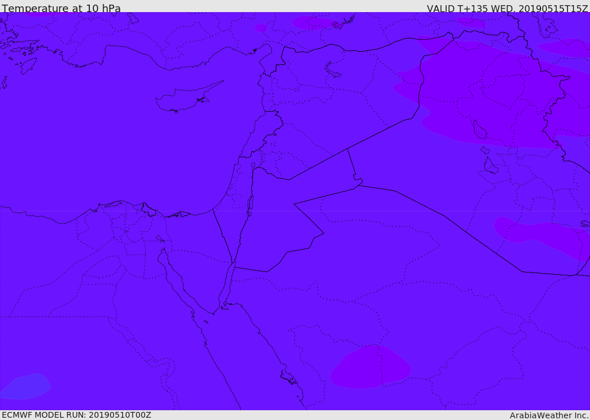
Task: Click the light blue temperature patch at lower left
Action: pos(25,387)
